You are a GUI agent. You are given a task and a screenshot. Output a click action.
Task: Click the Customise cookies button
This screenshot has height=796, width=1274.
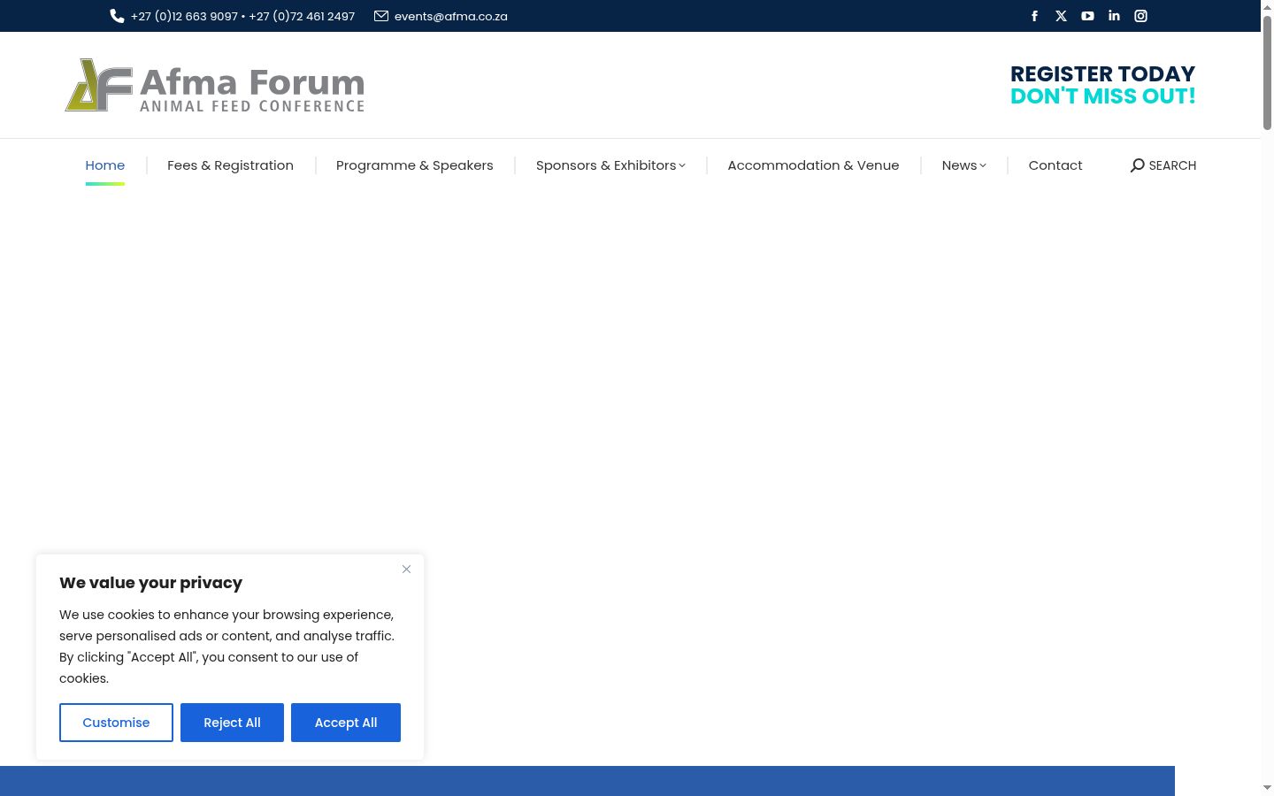click(116, 723)
